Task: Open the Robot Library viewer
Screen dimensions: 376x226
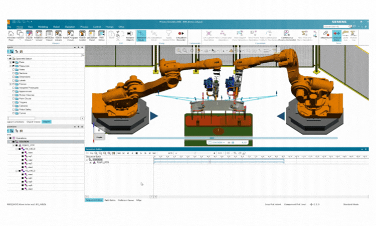Action: click(59, 36)
